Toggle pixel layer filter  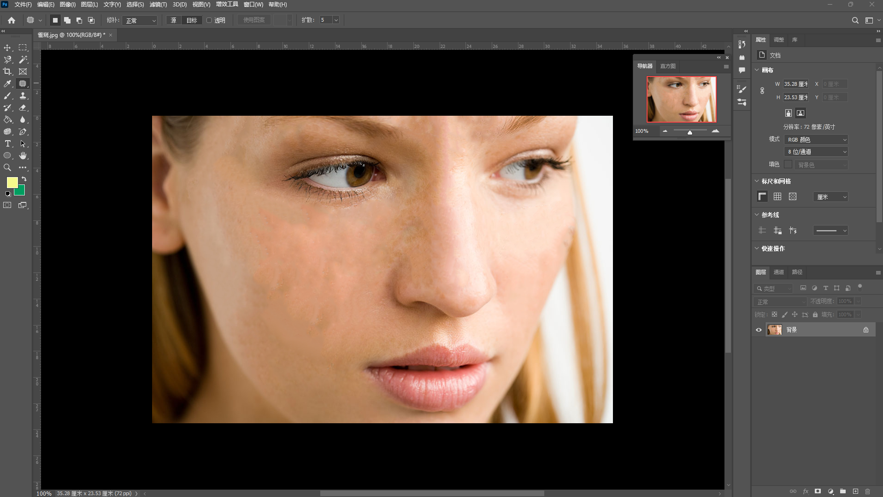coord(803,288)
